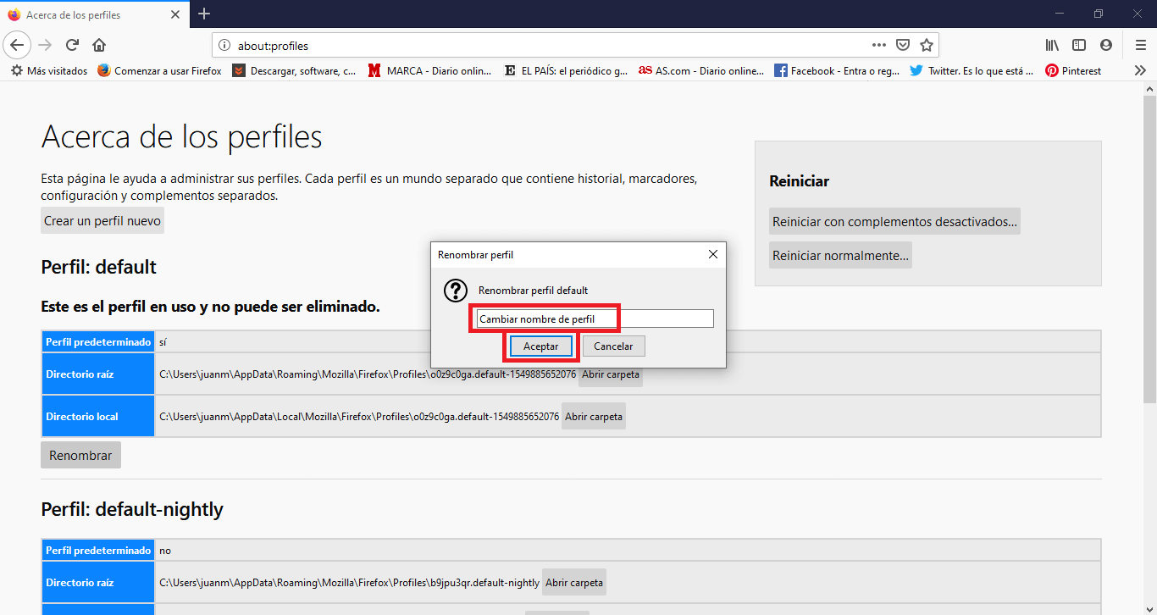Screen dimensions: 1157x615
Task: Click Reiniciar normalmente button
Action: pos(840,255)
